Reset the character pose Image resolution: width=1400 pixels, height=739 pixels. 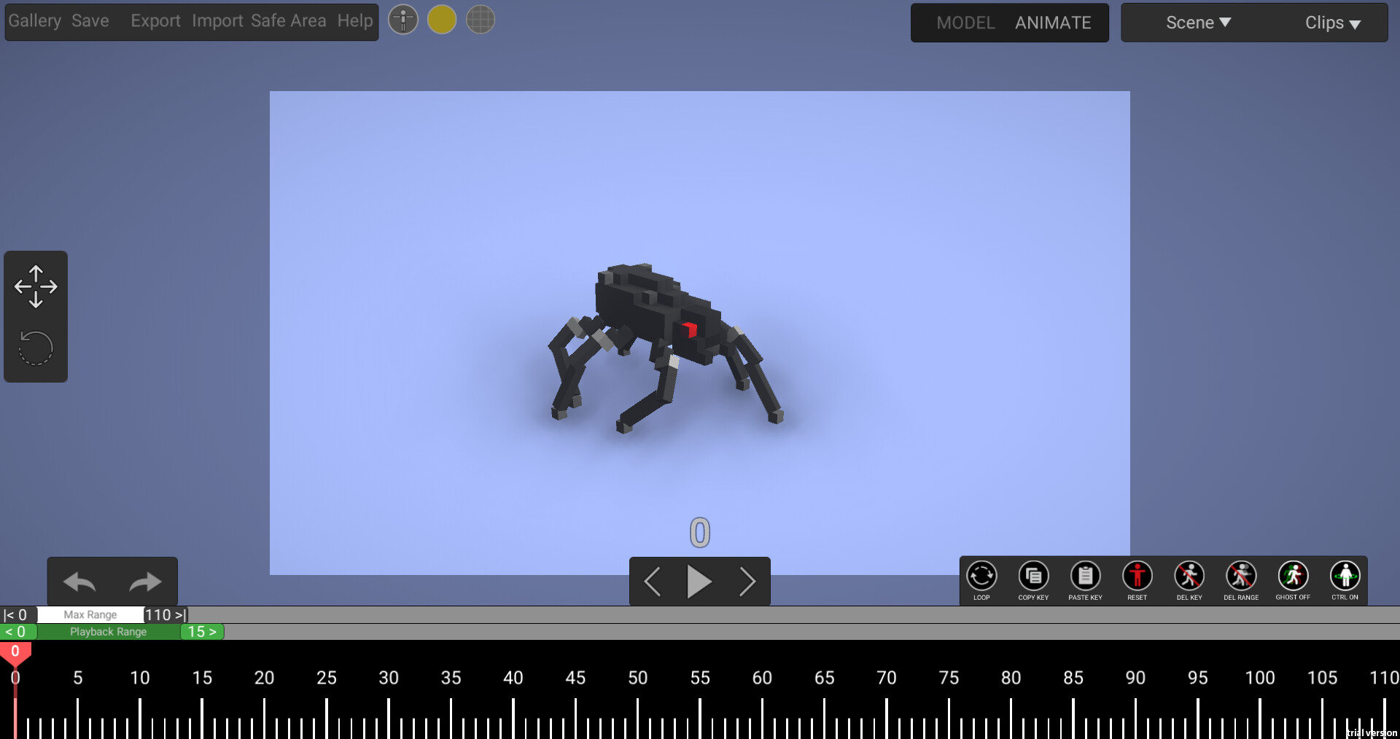pos(1137,577)
